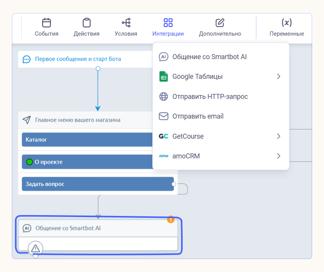
Task: Click the orange warning badge on AI block
Action: (x=171, y=219)
